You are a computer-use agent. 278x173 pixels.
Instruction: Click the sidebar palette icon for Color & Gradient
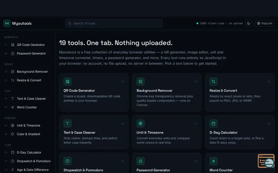[x=13, y=134]
